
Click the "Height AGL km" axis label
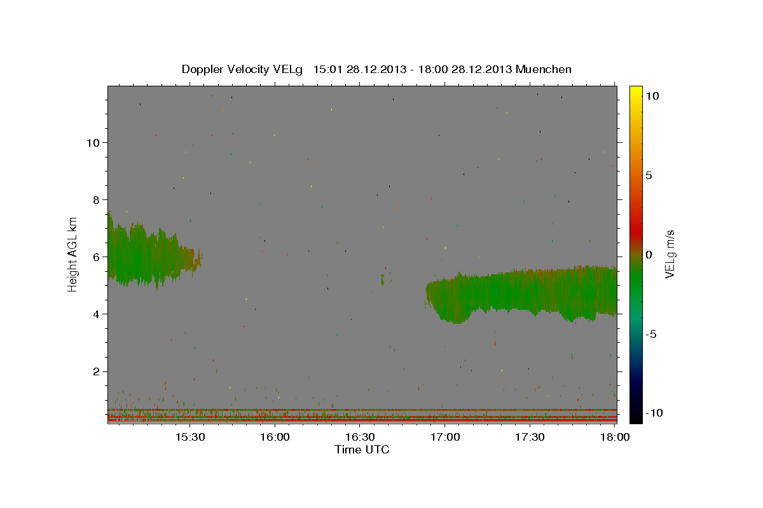pyautogui.click(x=73, y=253)
